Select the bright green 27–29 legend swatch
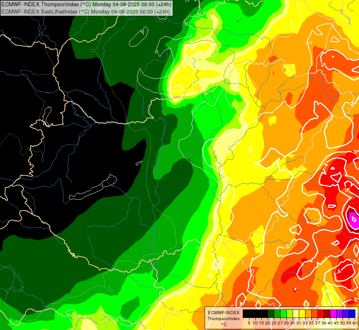The image size is (359, 330). coord(283,313)
